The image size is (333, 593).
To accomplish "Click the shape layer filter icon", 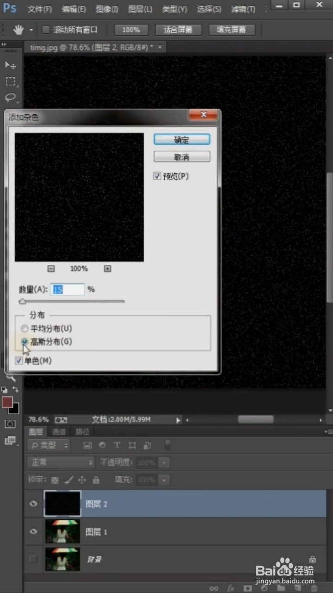I will (132, 445).
